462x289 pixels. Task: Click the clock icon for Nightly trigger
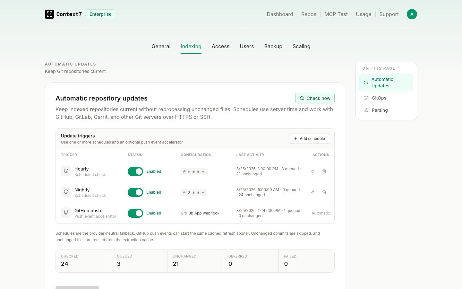click(66, 192)
